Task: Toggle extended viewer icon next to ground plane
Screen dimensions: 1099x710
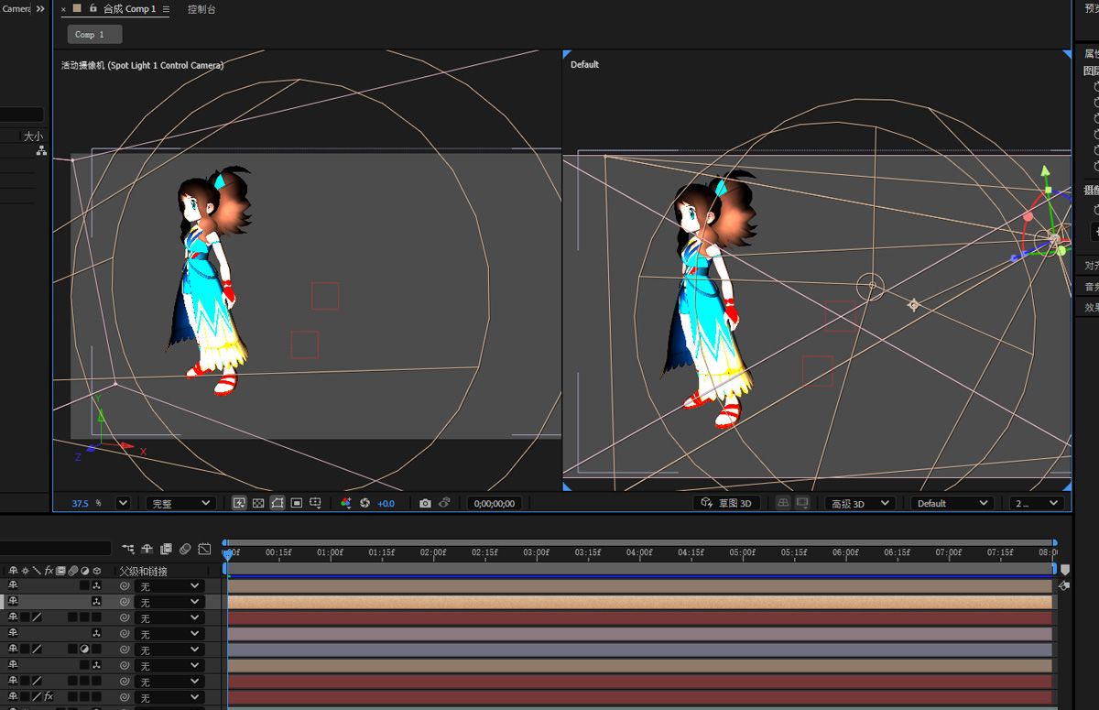Action: (802, 503)
